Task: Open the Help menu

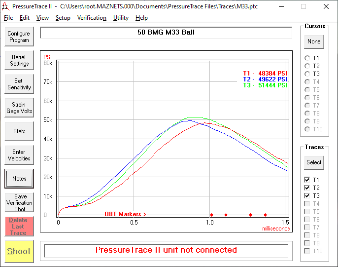Action: pyautogui.click(x=141, y=18)
